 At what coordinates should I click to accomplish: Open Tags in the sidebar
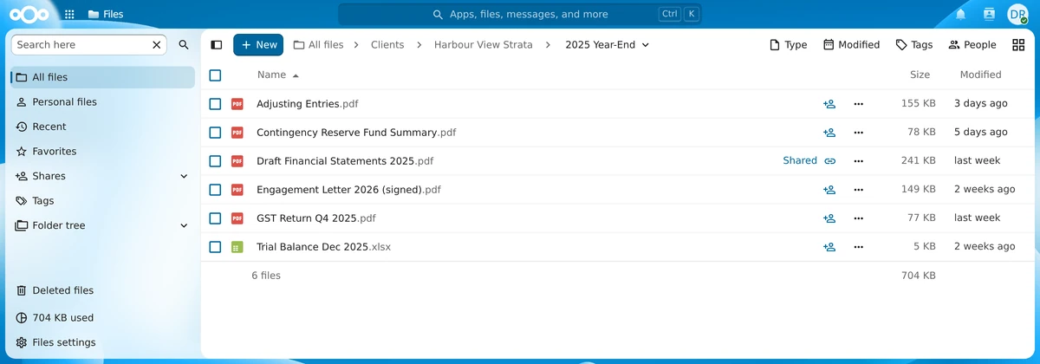click(x=102, y=200)
